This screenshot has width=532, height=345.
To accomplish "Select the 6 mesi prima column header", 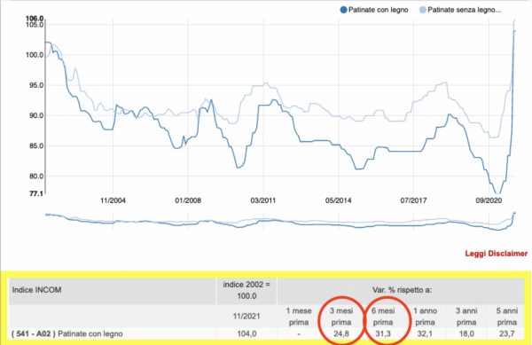I will tap(383, 316).
